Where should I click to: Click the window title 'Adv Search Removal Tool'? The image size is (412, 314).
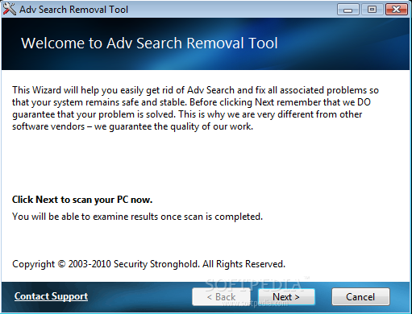pos(73,10)
